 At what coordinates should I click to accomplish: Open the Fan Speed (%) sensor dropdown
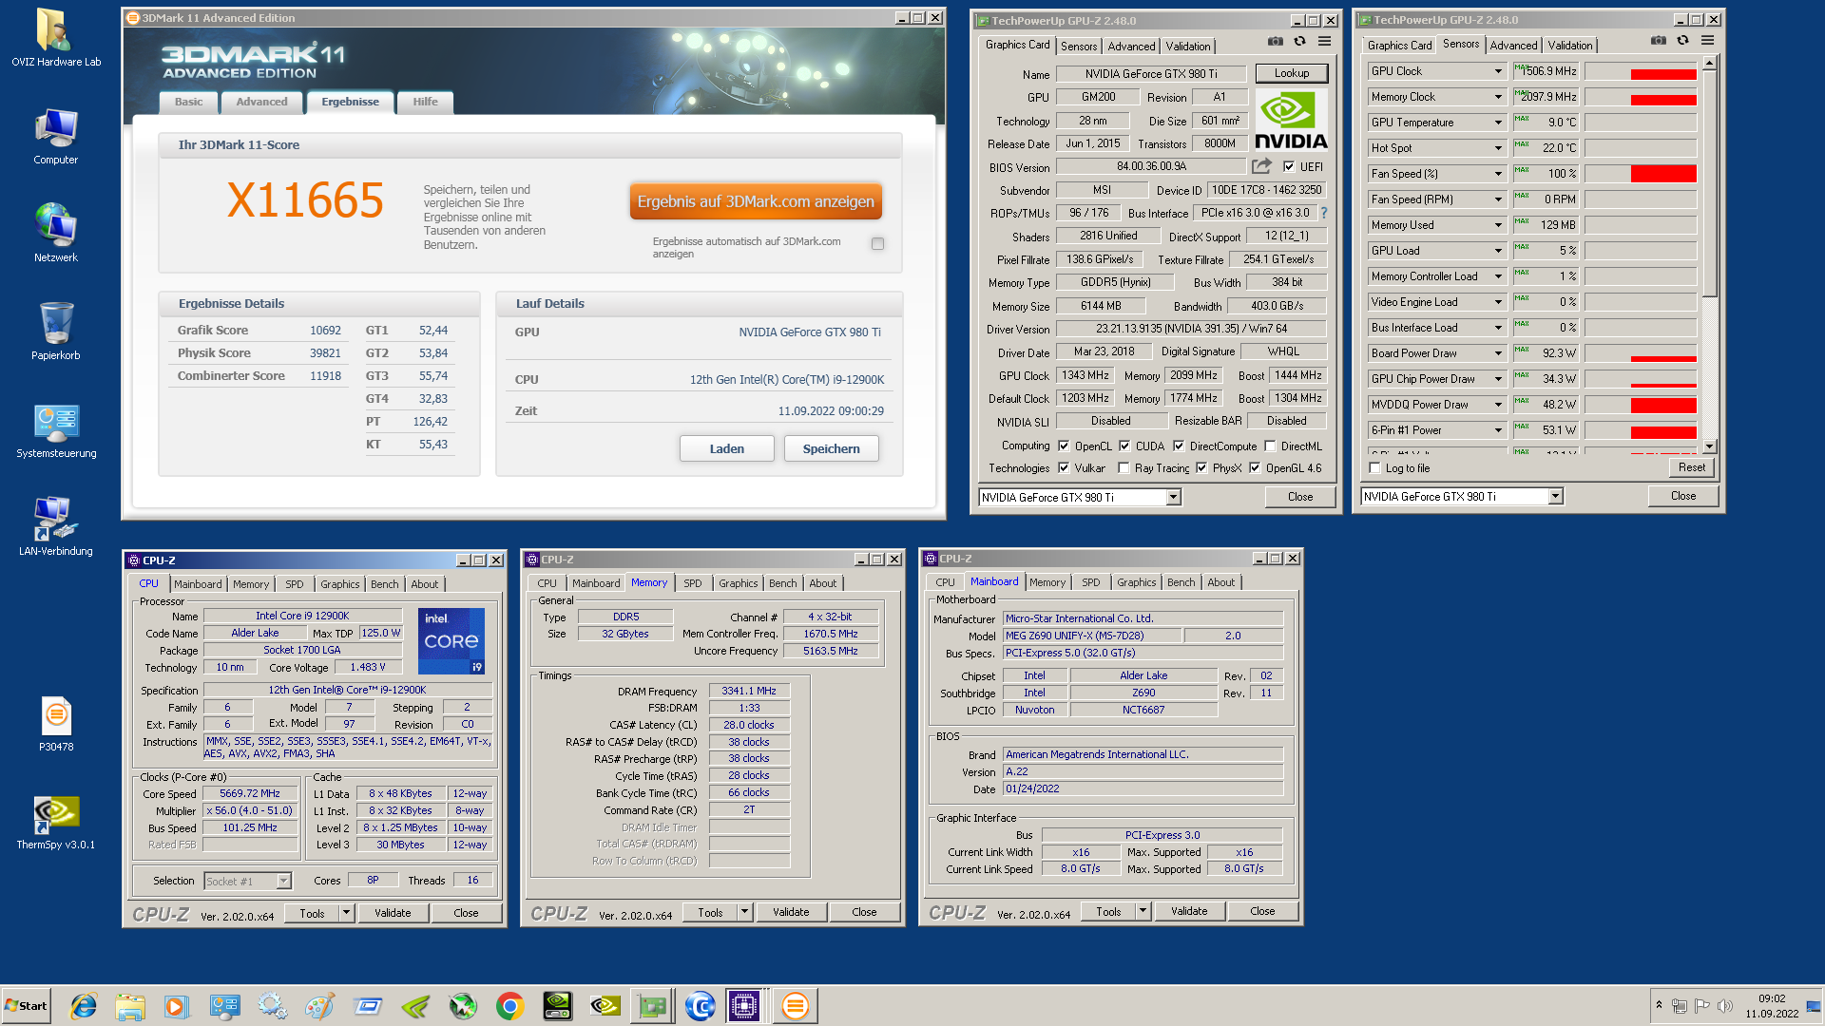coord(1498,174)
